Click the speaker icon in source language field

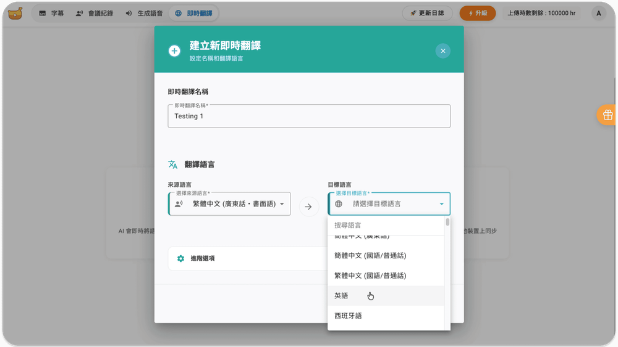tap(179, 204)
